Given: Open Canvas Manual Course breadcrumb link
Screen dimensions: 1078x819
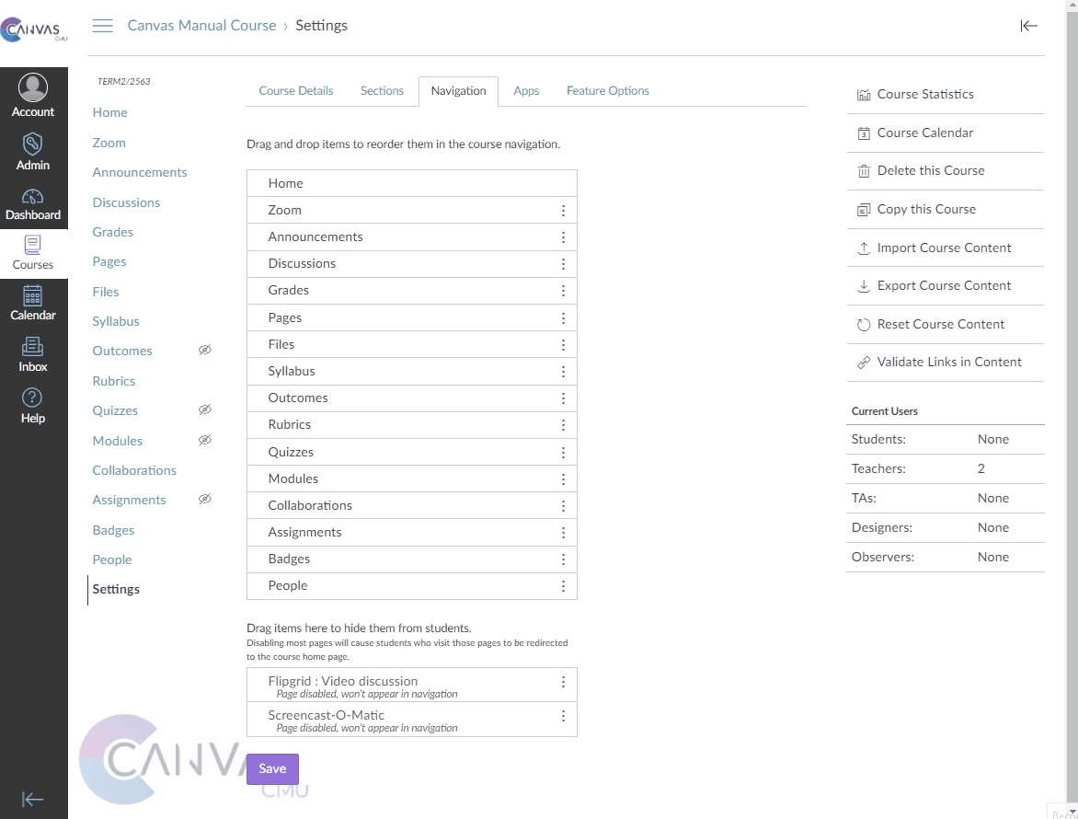Looking at the screenshot, I should click(201, 26).
